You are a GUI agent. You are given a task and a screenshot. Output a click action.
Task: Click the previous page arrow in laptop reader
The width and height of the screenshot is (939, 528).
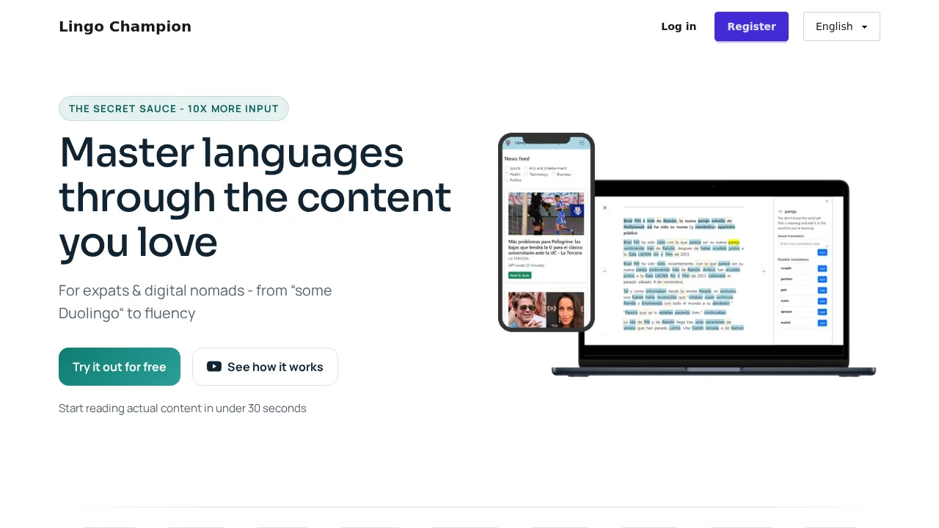point(603,271)
